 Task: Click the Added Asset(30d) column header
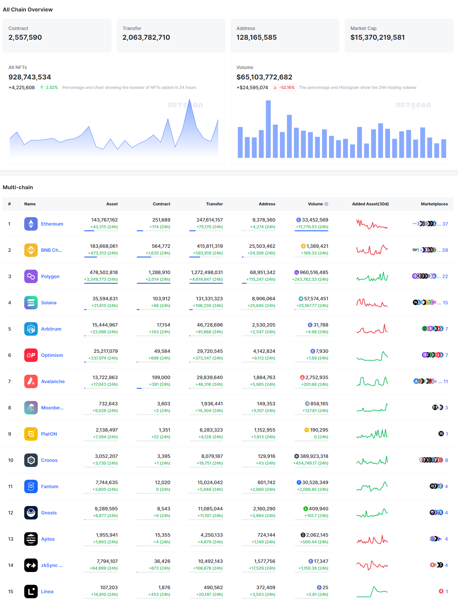pos(370,204)
